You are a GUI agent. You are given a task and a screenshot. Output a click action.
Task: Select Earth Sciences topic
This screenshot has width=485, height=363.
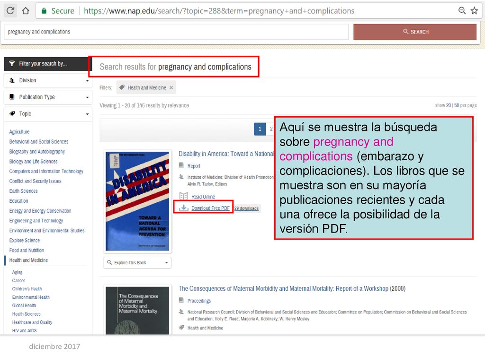click(23, 191)
